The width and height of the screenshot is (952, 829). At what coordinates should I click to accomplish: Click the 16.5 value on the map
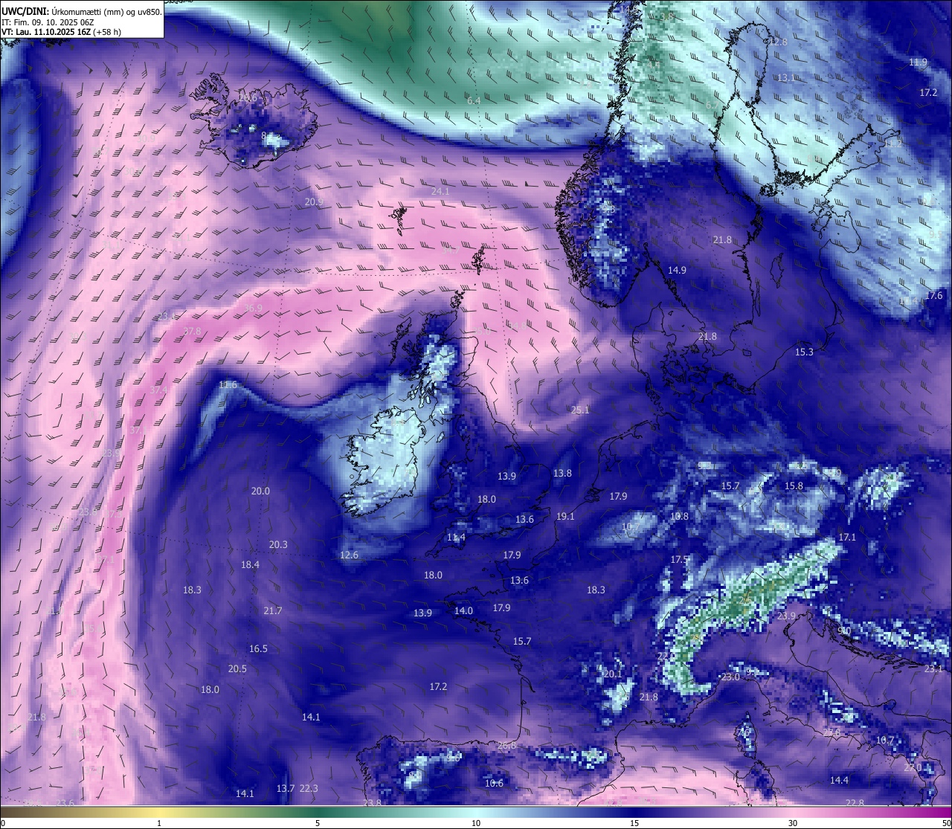tap(258, 648)
